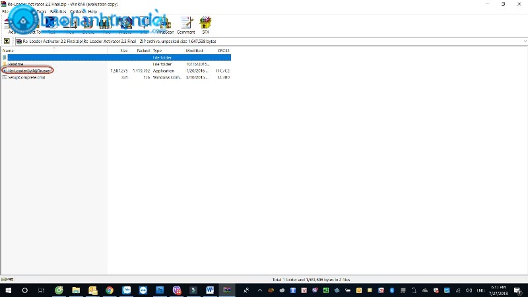Switch to Photoshop on the taskbar

coord(160,290)
